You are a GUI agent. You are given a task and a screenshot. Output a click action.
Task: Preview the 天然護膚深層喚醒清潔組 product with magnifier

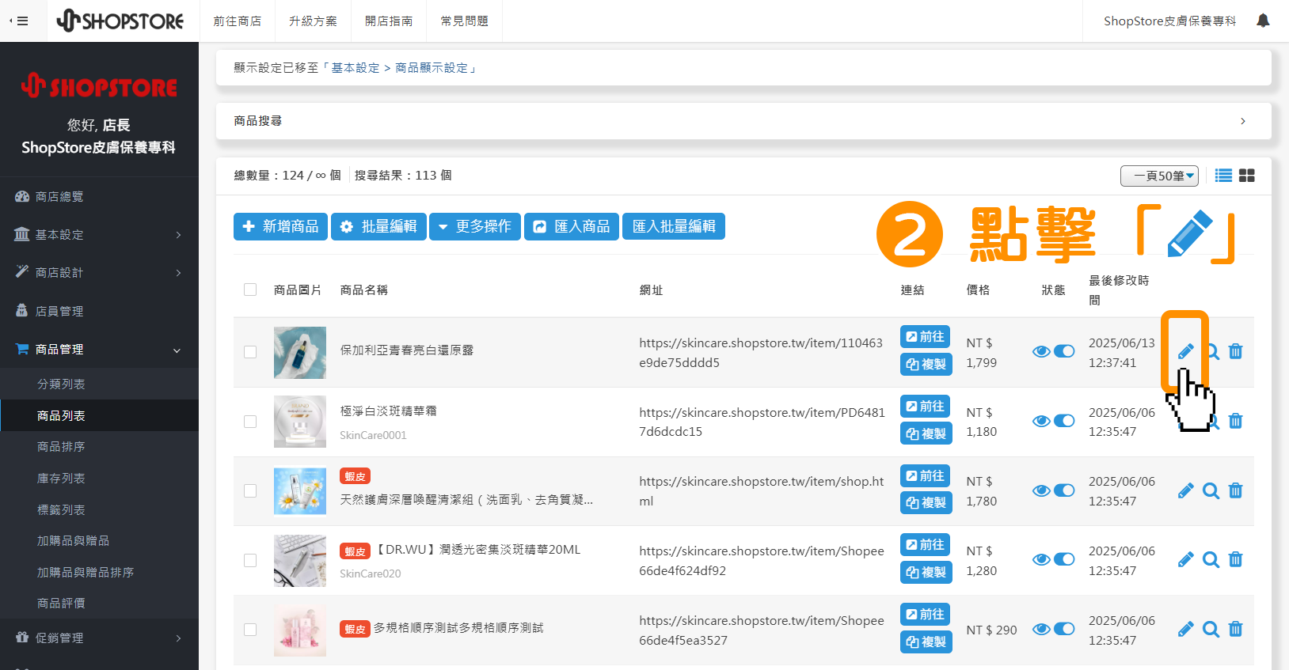click(1211, 490)
